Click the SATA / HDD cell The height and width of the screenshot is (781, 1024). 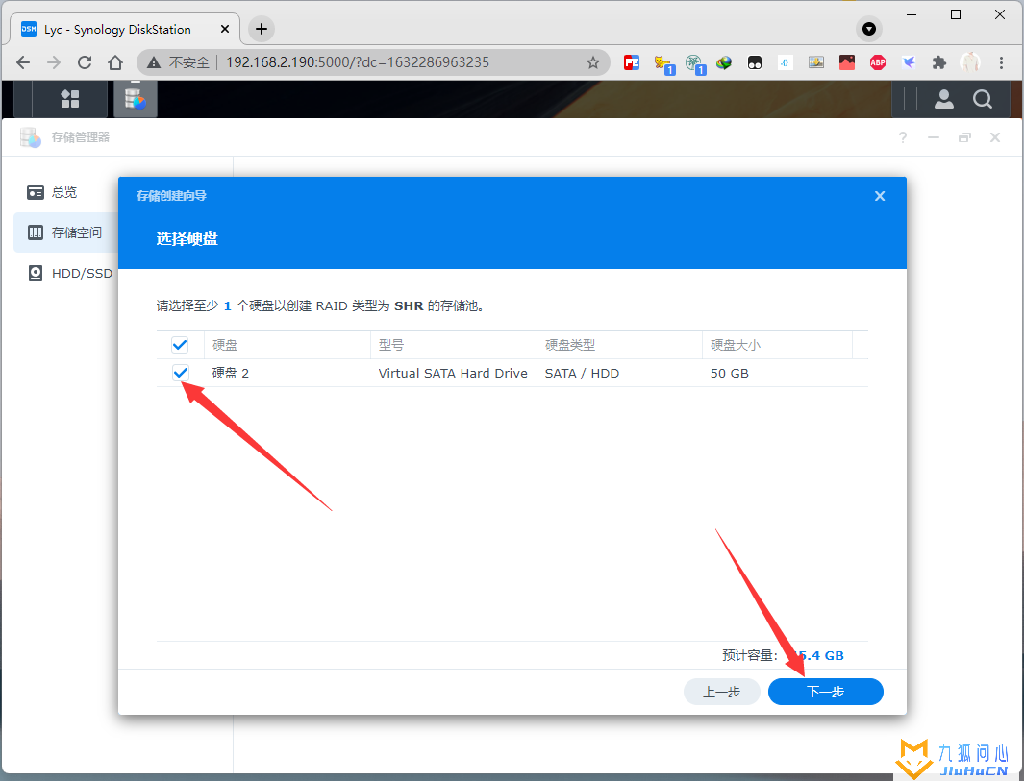point(582,374)
